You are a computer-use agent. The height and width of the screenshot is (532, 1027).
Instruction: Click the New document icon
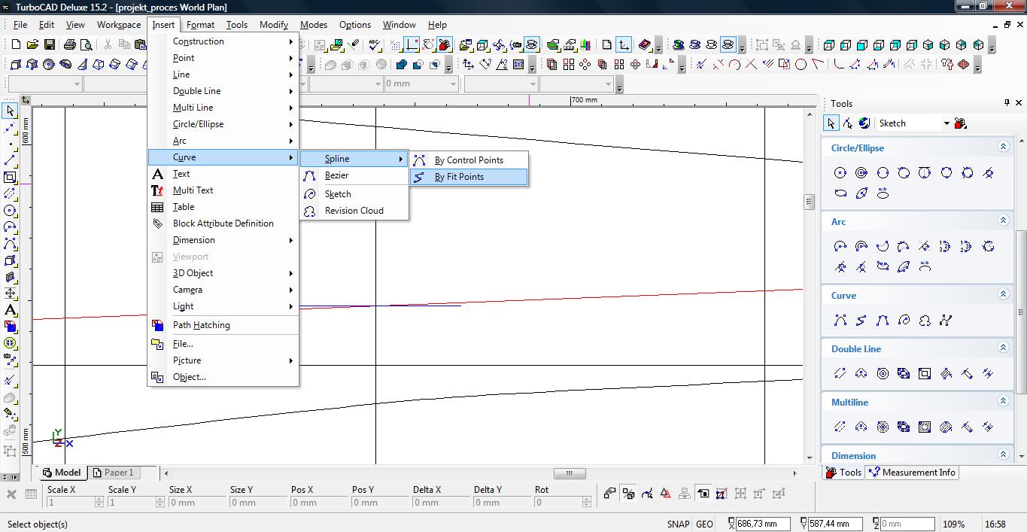pyautogui.click(x=16, y=45)
